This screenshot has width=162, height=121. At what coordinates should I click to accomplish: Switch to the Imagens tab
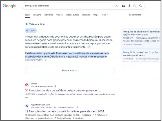tap(37, 15)
